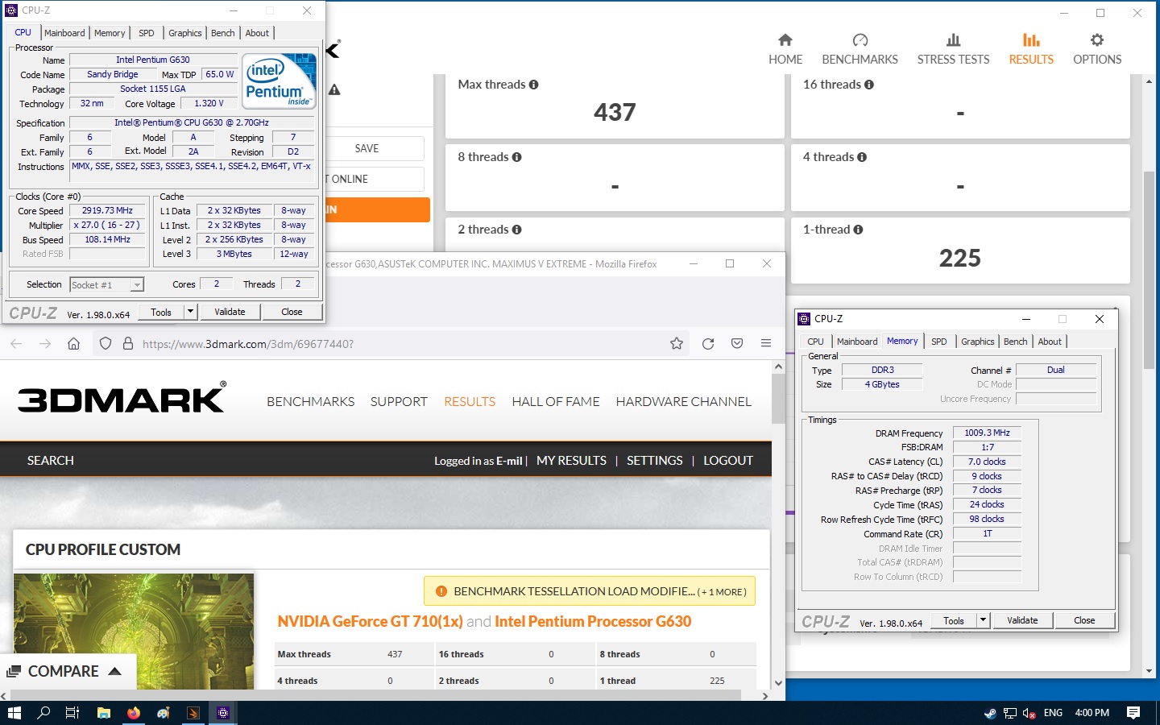
Task: Click the tessellation warning exclamation icon
Action: (x=441, y=591)
